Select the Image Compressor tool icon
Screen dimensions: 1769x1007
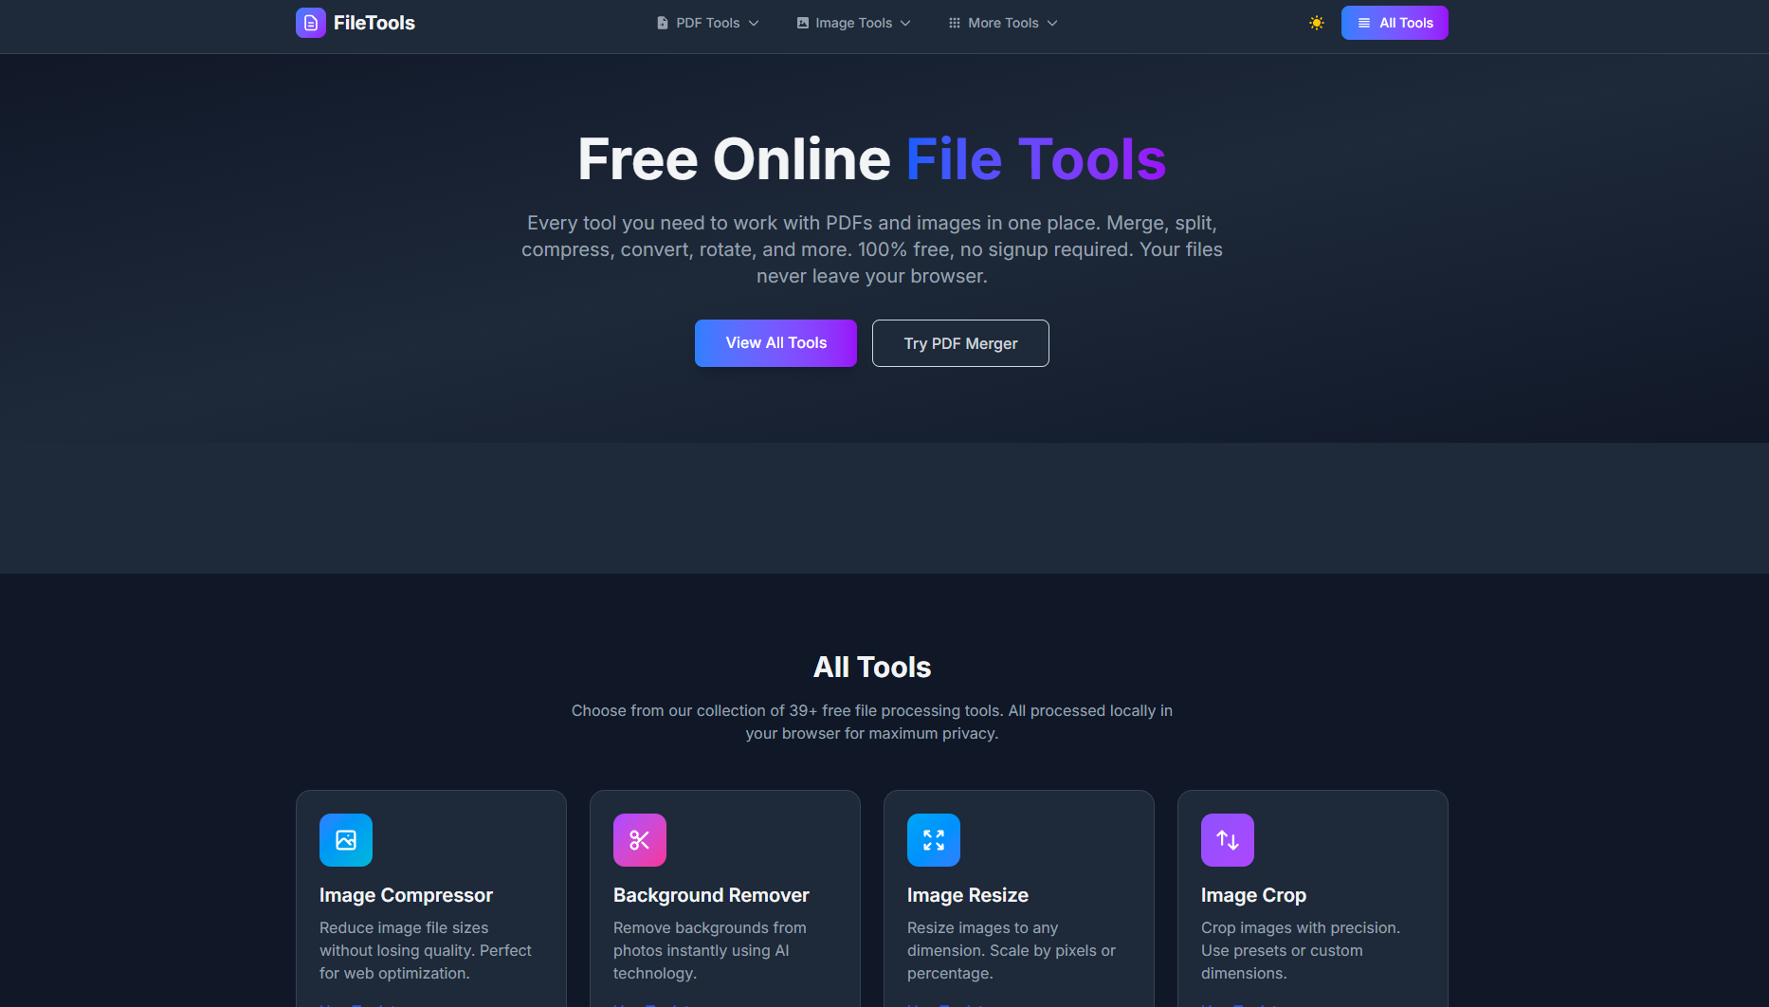345,839
